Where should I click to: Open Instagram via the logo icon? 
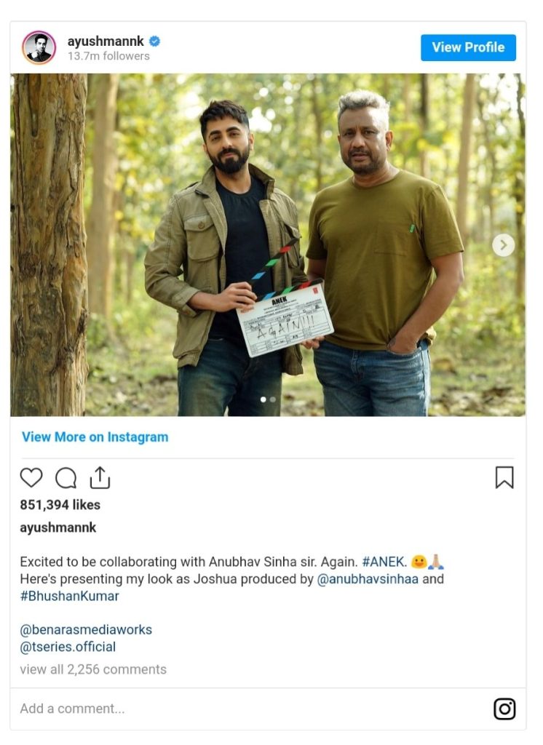[504, 709]
